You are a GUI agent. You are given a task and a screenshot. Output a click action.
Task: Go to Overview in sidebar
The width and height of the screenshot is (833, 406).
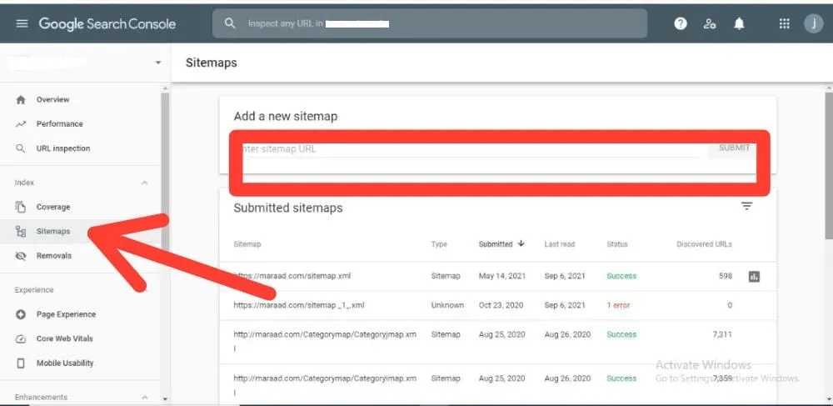[52, 99]
